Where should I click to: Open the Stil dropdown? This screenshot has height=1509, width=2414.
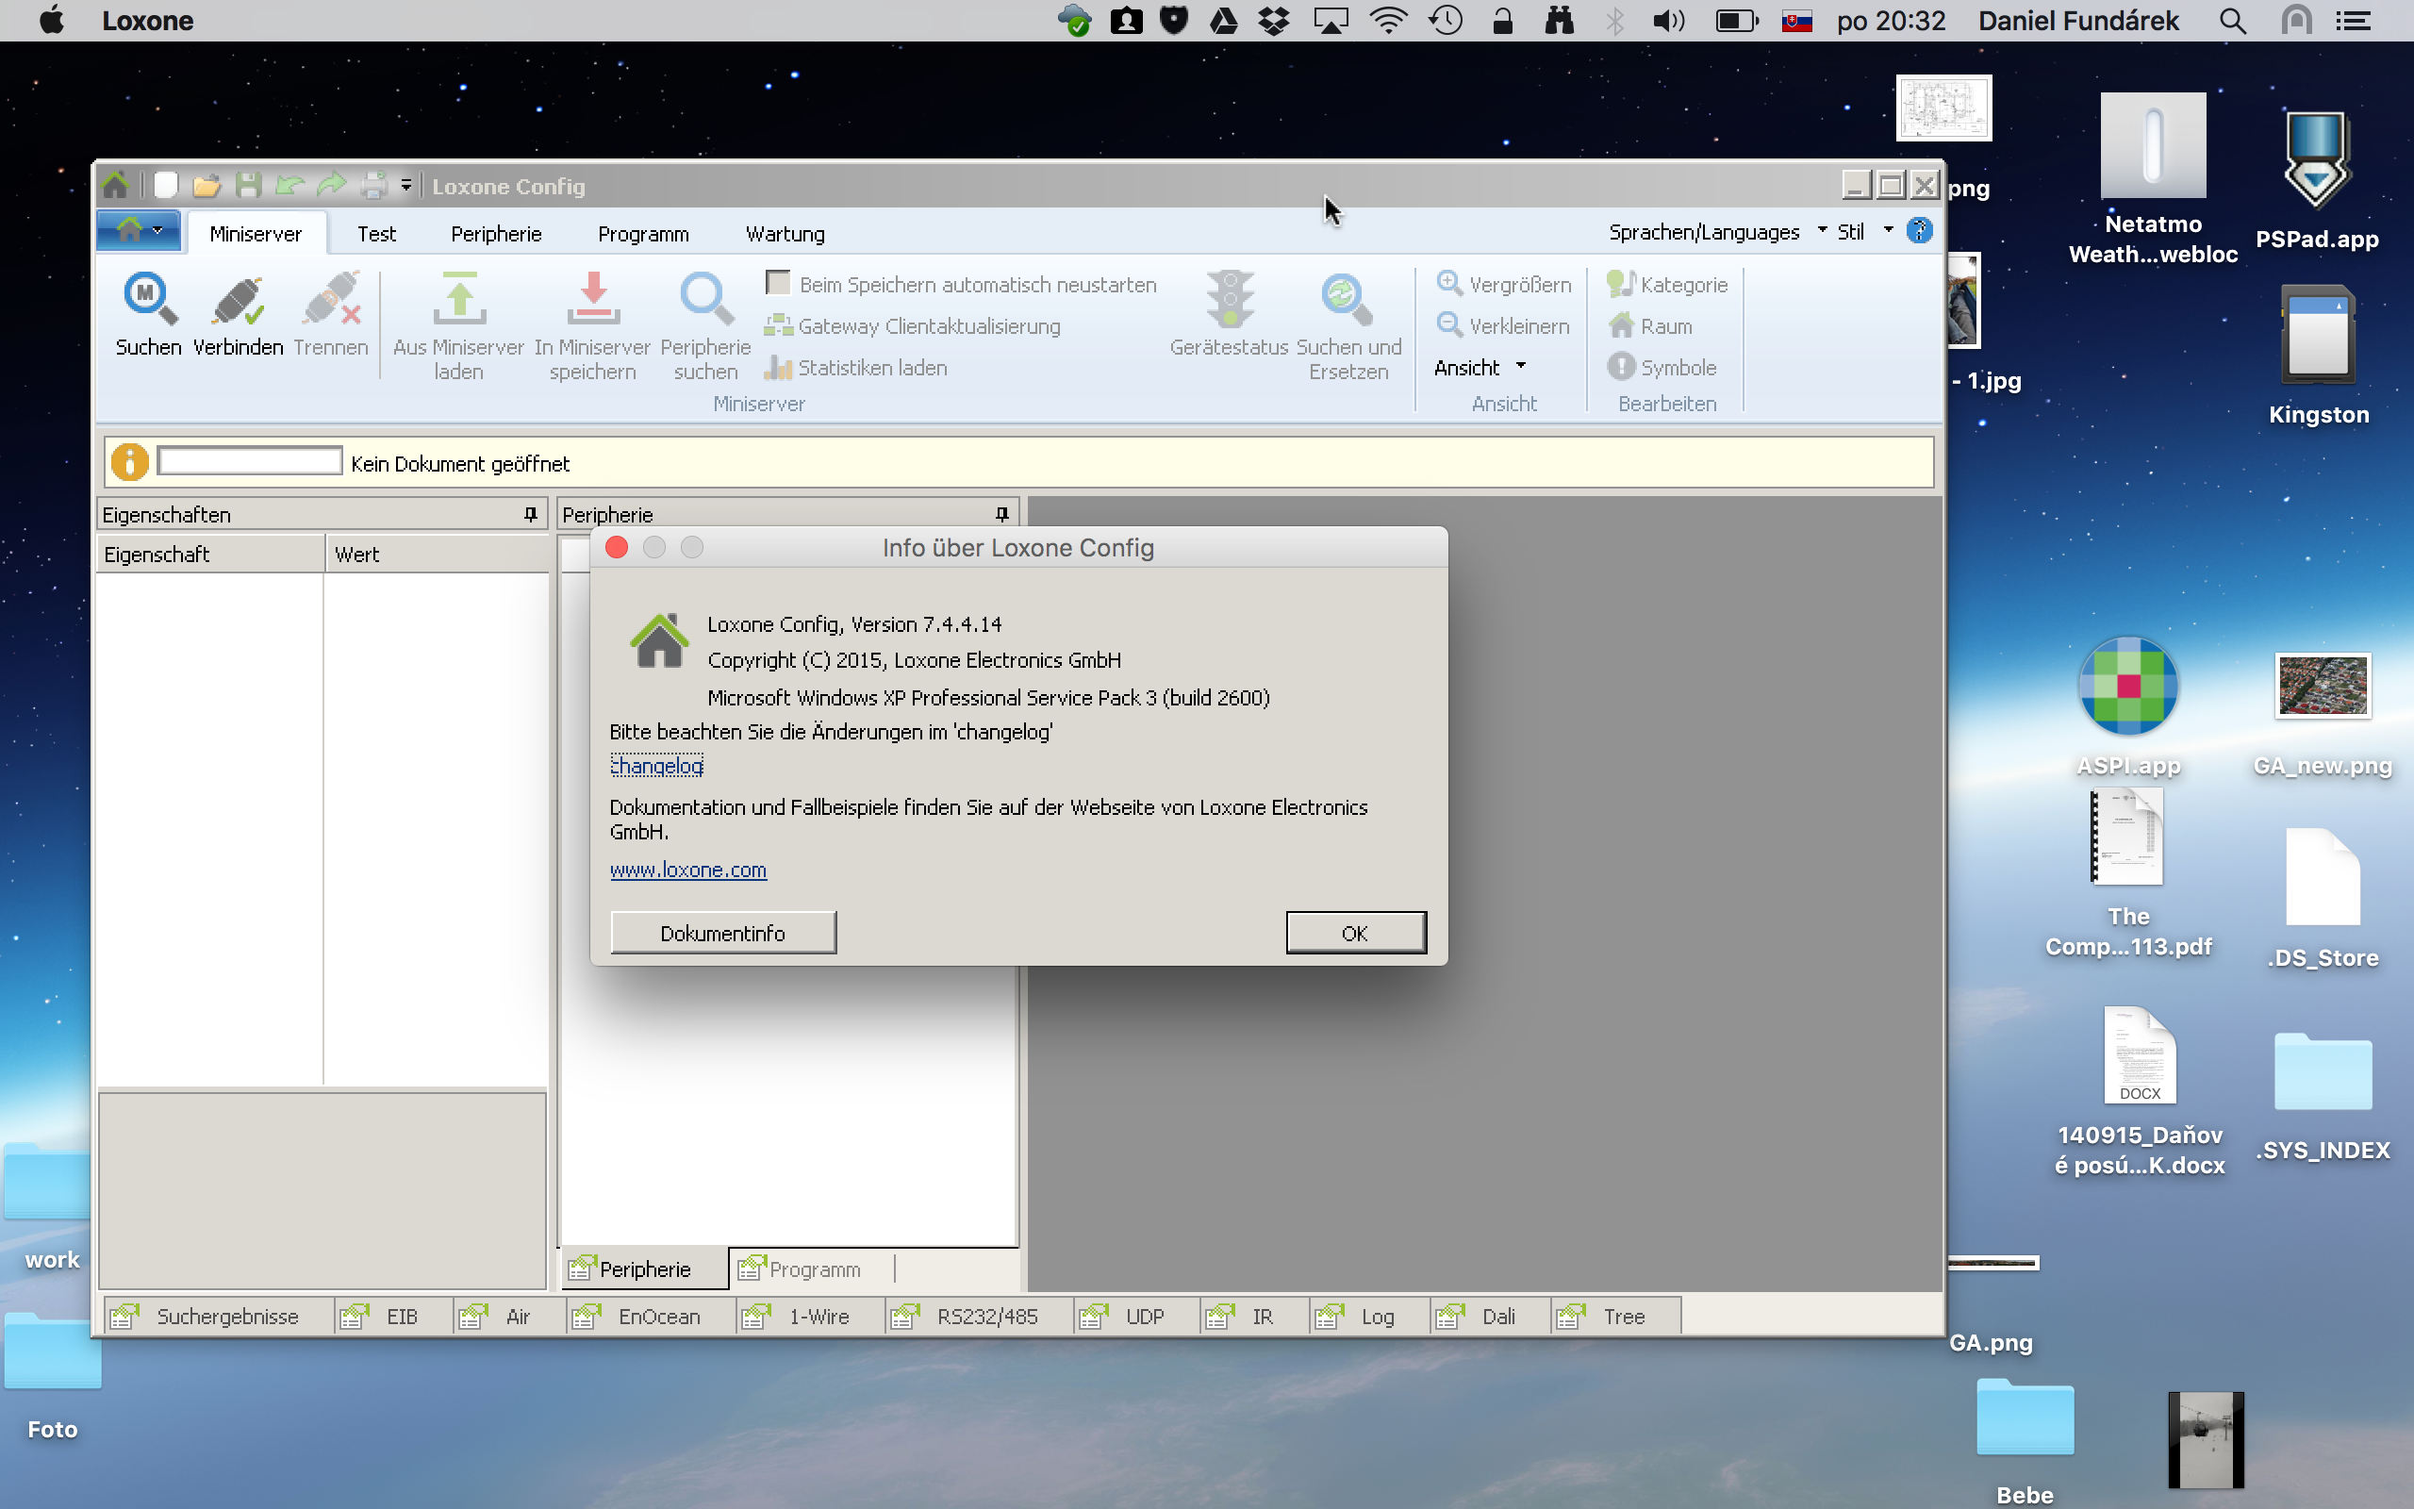pos(1863,232)
